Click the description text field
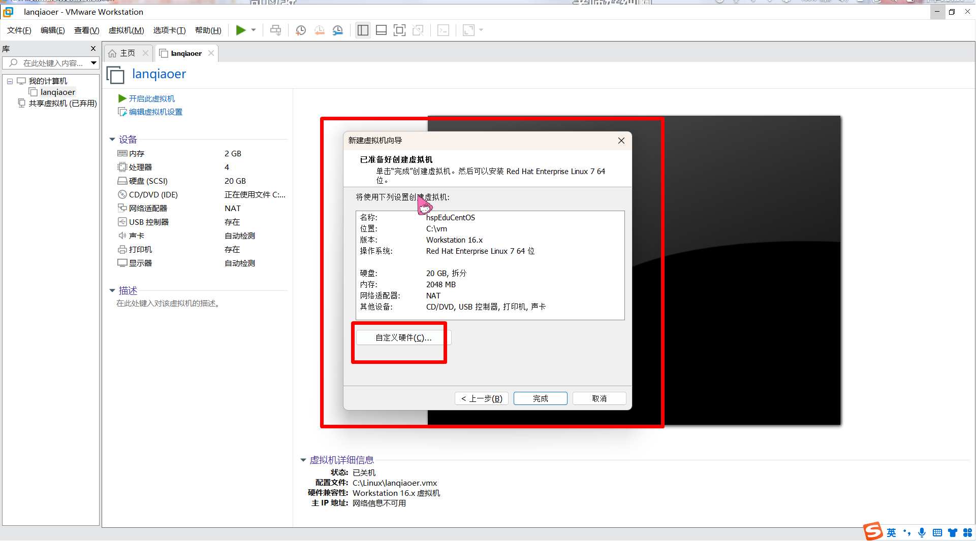The height and width of the screenshot is (541, 976). coord(168,303)
